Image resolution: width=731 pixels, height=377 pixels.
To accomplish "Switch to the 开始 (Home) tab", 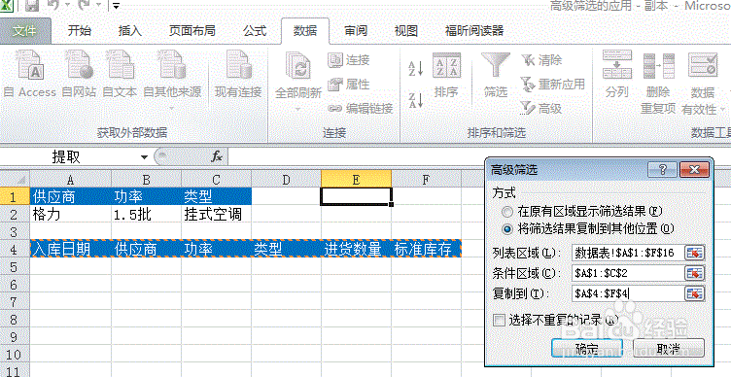I will tap(80, 31).
